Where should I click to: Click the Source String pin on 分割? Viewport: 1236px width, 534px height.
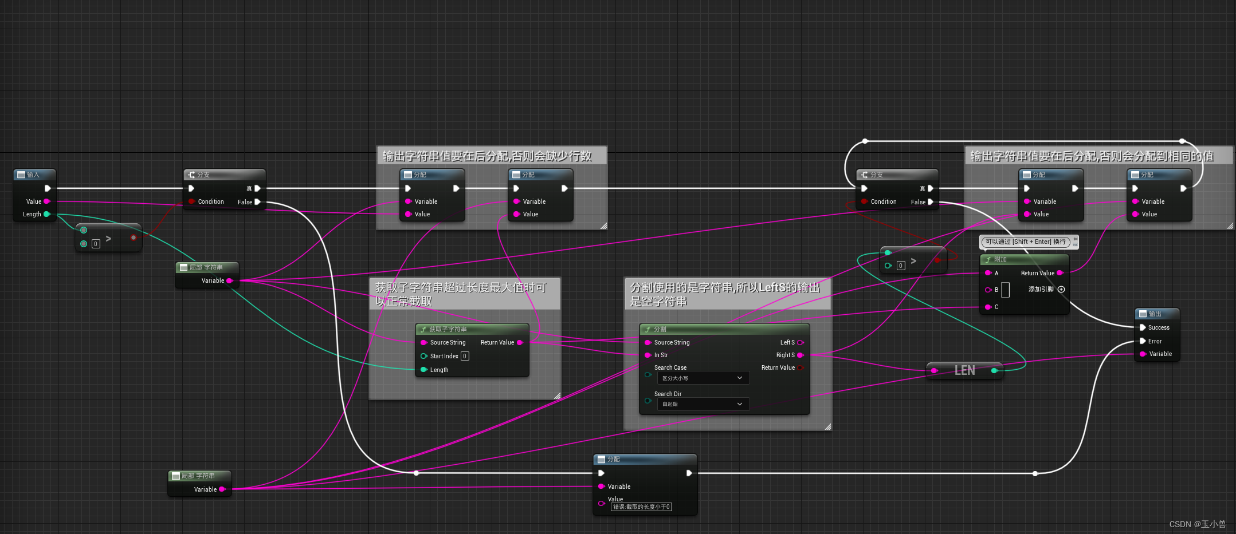click(648, 342)
